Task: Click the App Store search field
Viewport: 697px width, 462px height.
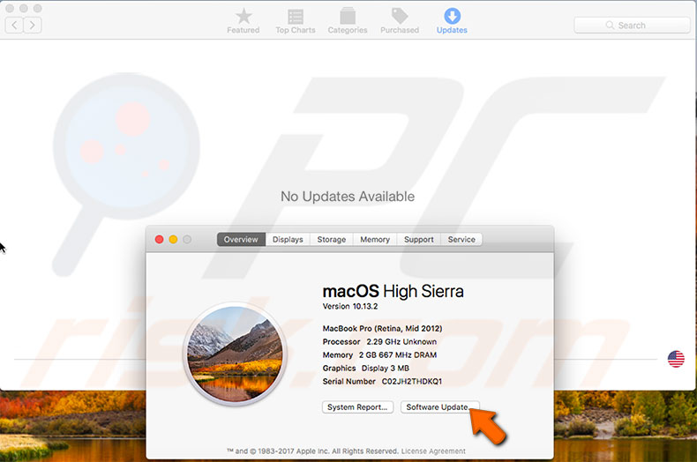Action: (x=632, y=26)
